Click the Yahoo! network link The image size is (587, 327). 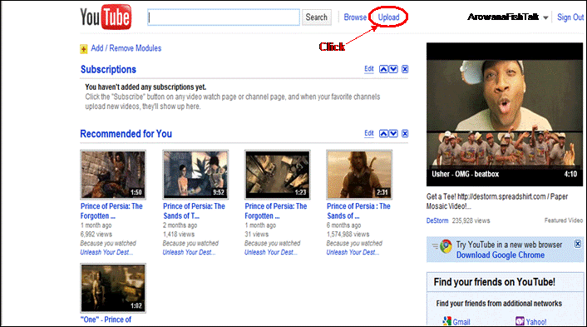[x=536, y=322]
